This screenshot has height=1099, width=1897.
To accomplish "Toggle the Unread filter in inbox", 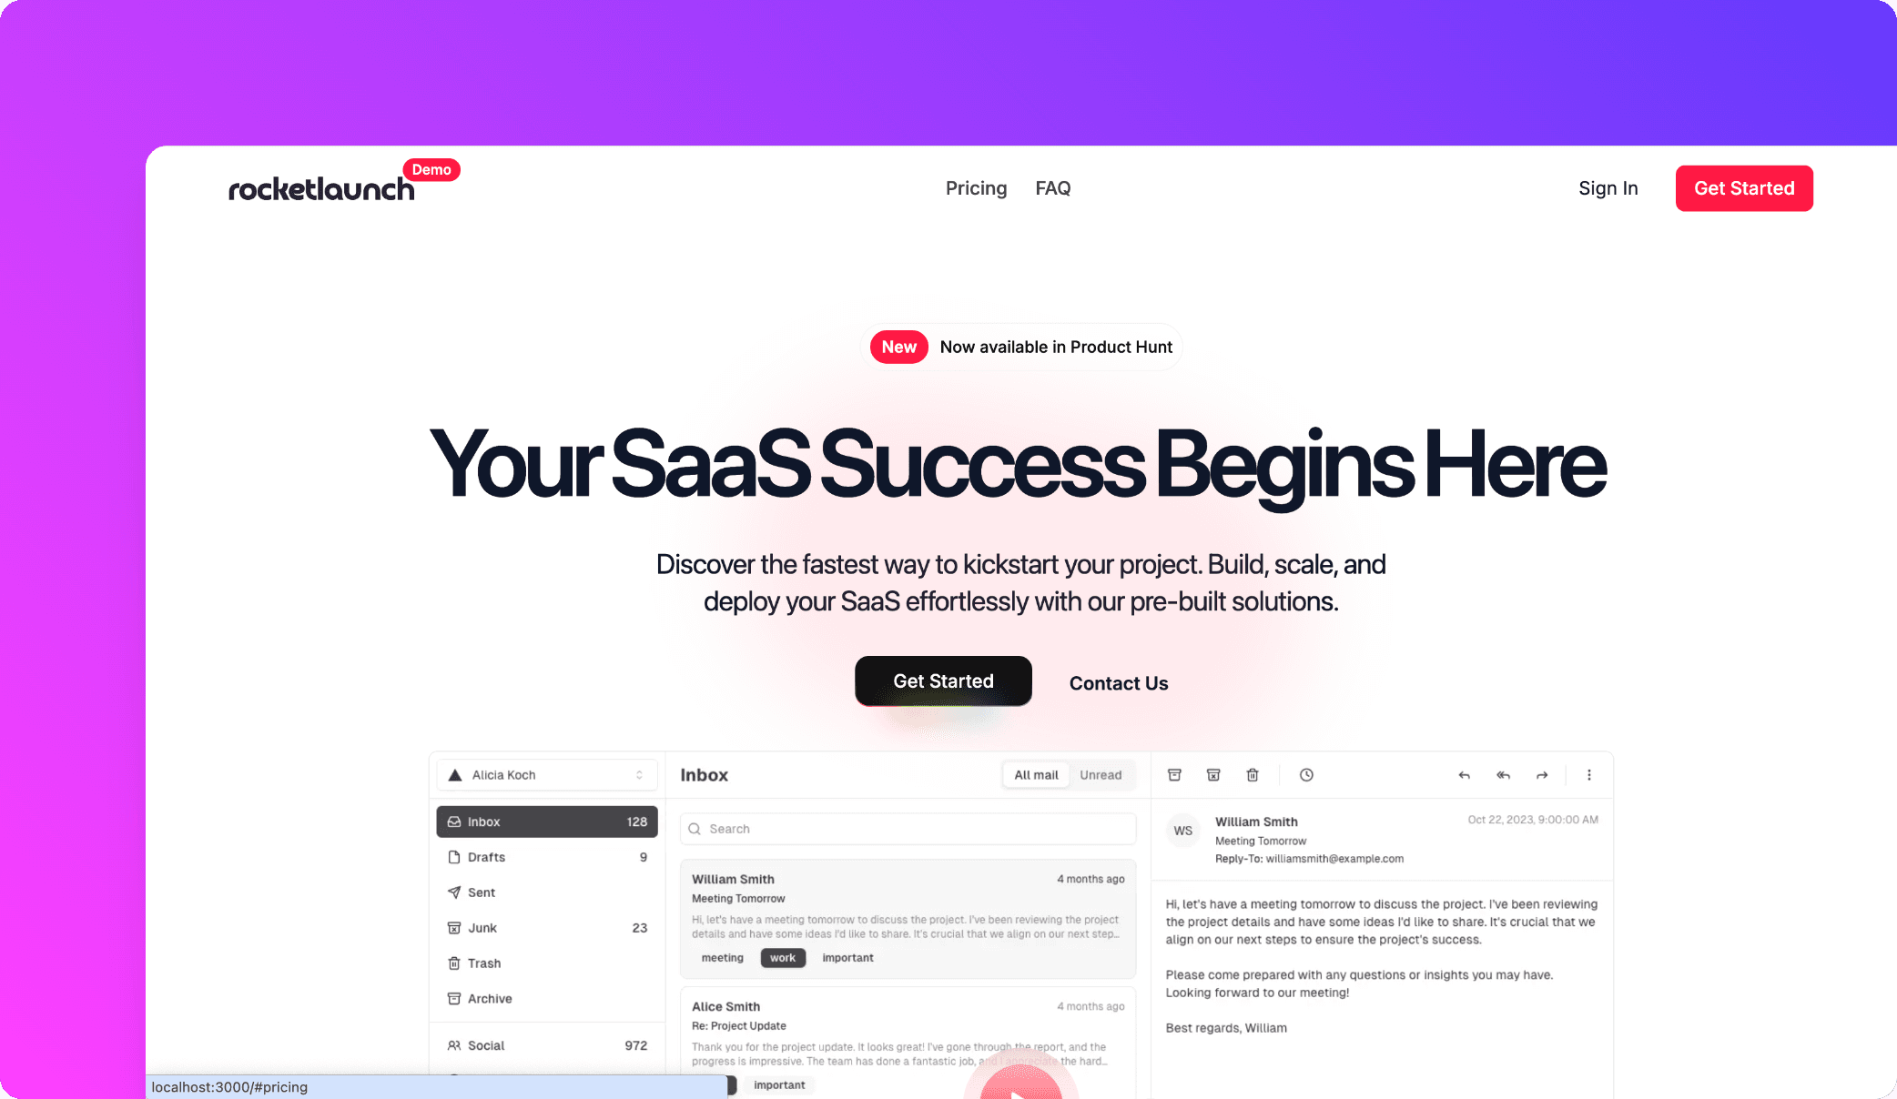I will [1101, 774].
